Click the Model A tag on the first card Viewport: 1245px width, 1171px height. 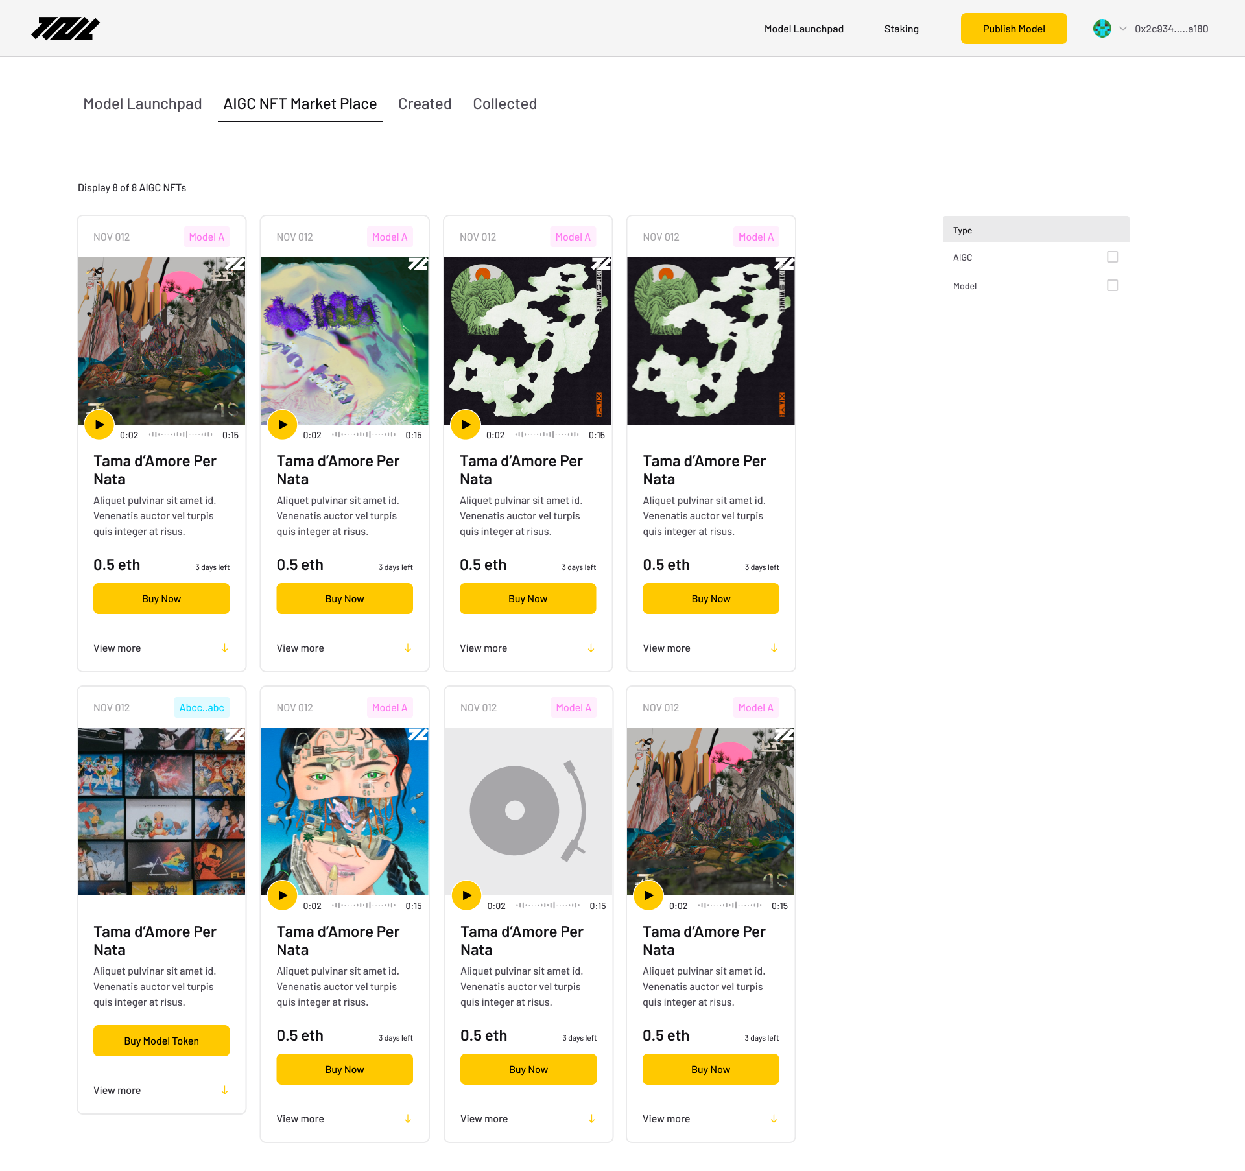pos(206,237)
